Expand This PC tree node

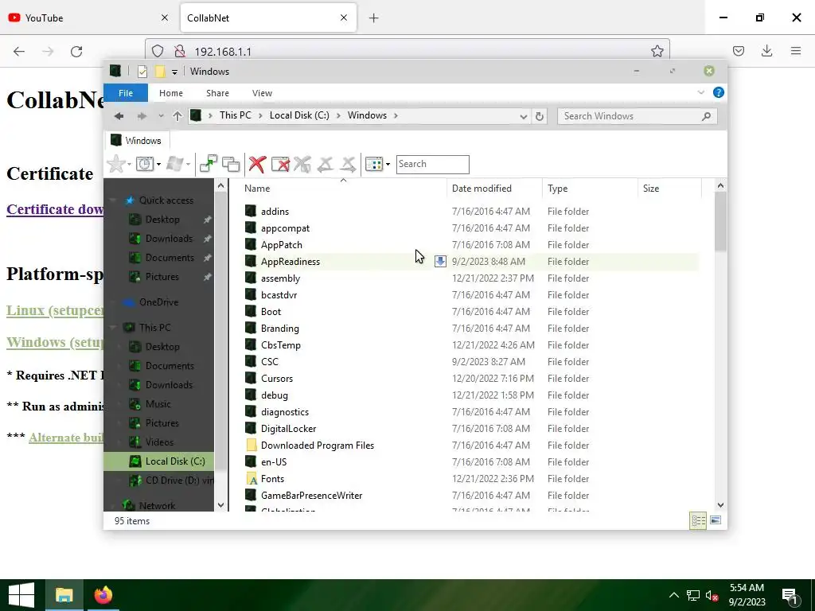tap(113, 328)
